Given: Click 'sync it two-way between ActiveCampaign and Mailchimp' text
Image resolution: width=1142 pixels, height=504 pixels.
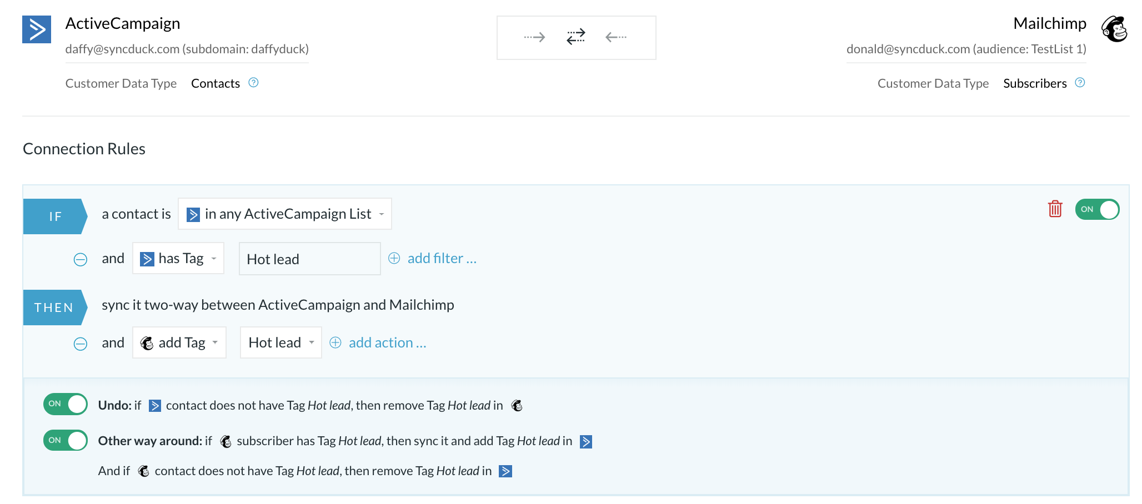Looking at the screenshot, I should [278, 305].
